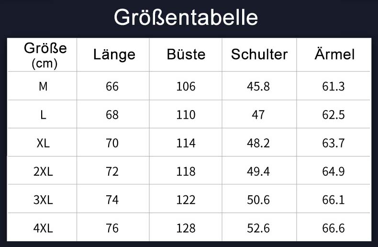Click the Büste value 106
Screen dimensions: 378x247
pos(186,86)
